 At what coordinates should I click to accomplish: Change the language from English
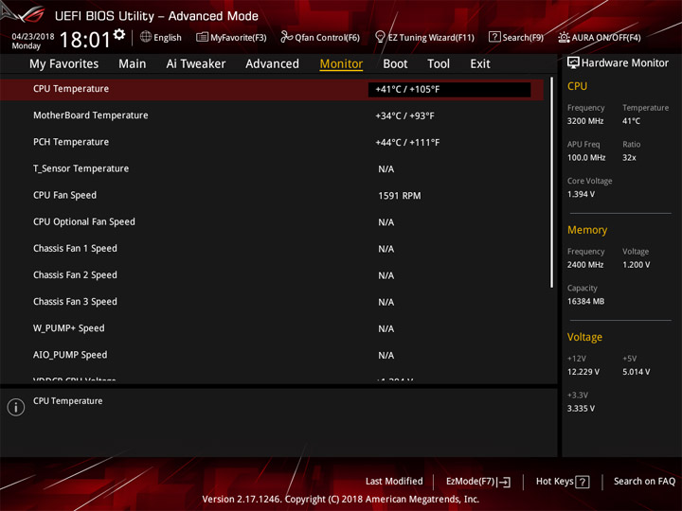tap(168, 38)
